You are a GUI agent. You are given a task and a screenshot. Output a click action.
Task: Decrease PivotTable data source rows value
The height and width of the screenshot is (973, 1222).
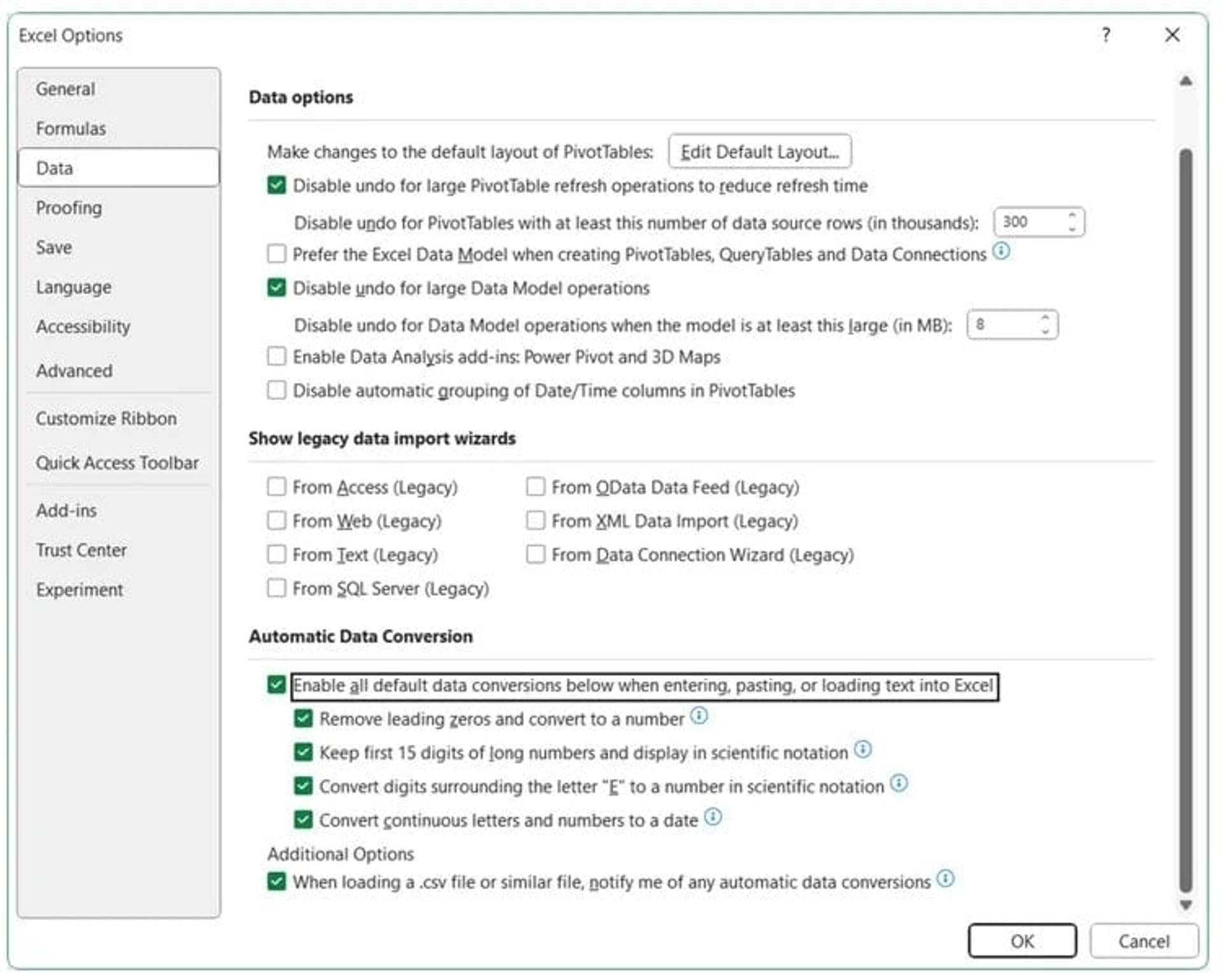[1072, 229]
